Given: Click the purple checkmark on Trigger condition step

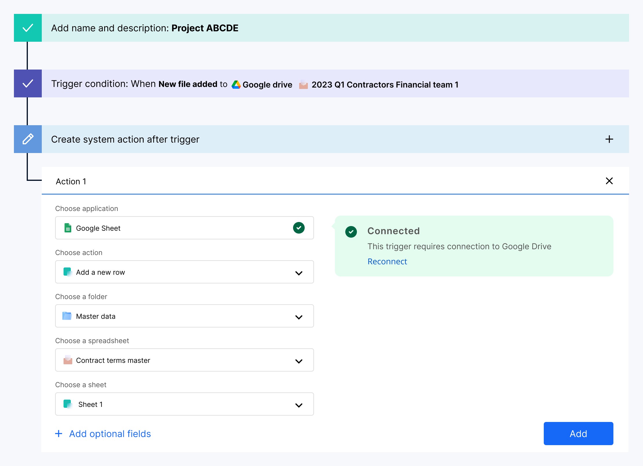Looking at the screenshot, I should pyautogui.click(x=28, y=83).
